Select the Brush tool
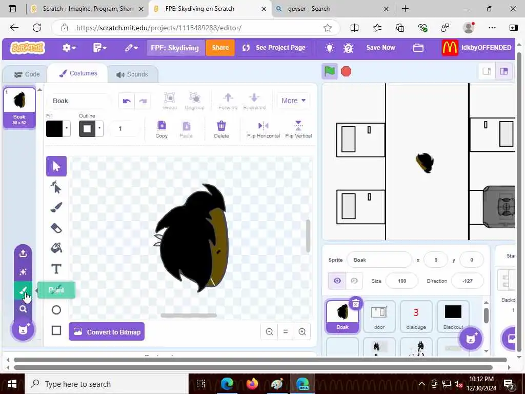 56,207
